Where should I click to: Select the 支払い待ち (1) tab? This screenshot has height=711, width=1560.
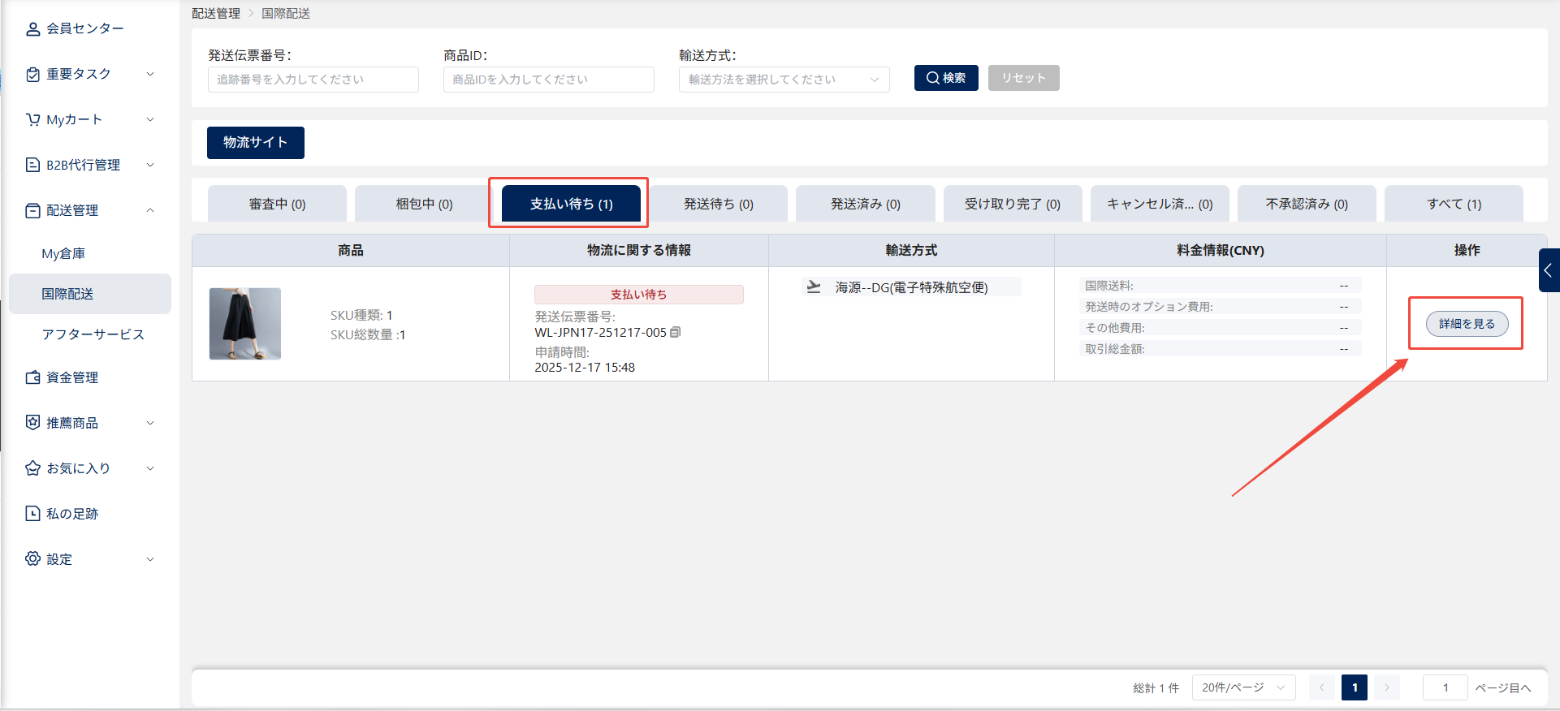coord(571,204)
